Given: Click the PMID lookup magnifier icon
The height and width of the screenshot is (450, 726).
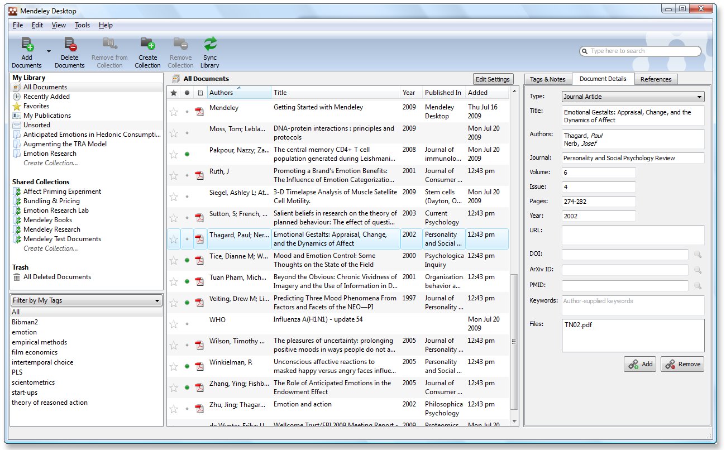Looking at the screenshot, I should pyautogui.click(x=697, y=286).
